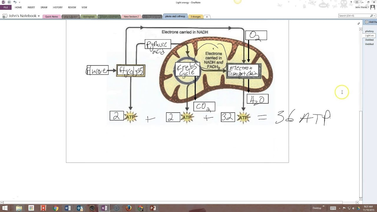The image size is (377, 212).
Task: Open the OneNote app from the taskbar
Action: click(105, 208)
